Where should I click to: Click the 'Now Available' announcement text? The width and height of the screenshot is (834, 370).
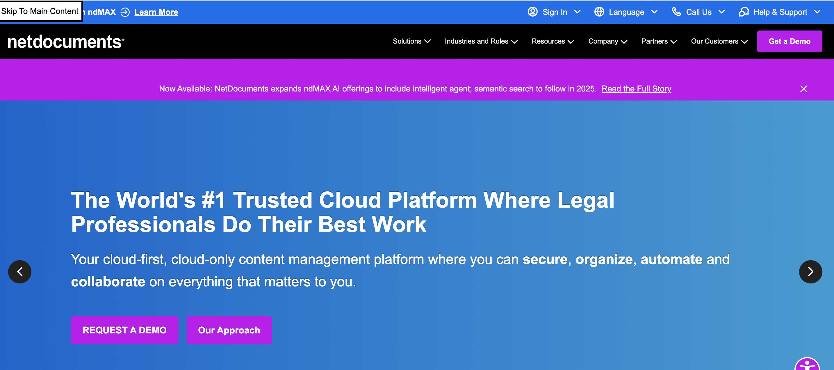click(x=377, y=89)
